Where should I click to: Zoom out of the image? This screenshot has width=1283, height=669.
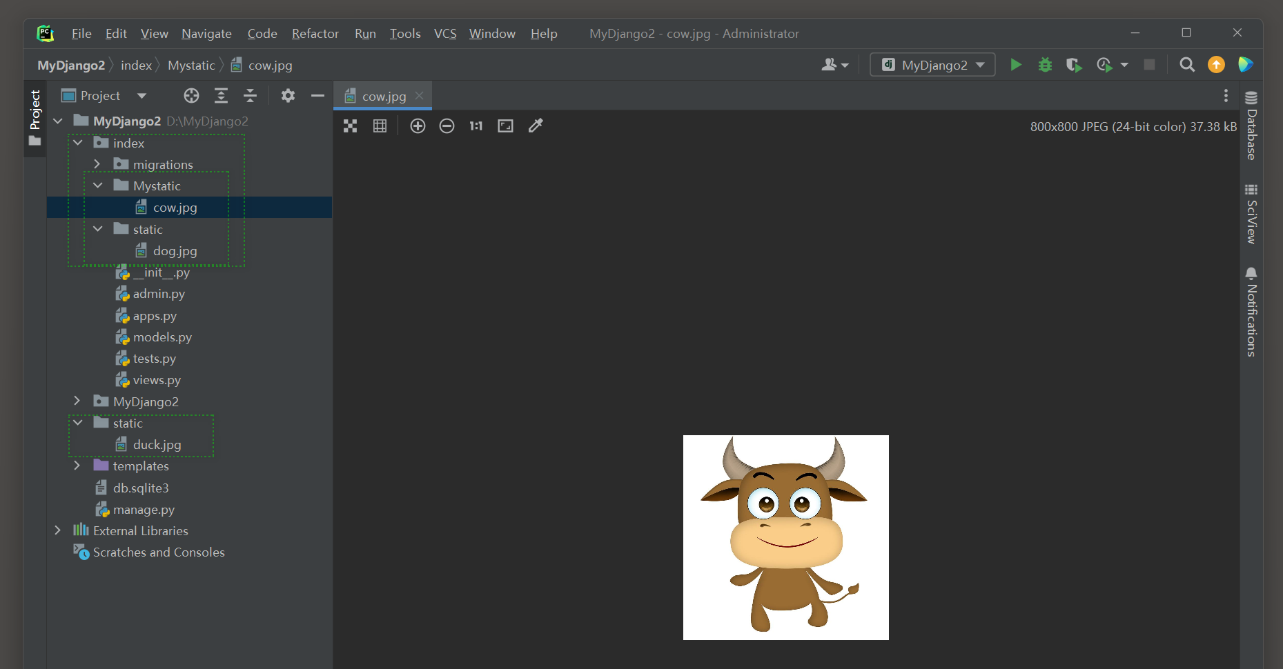[x=447, y=126]
